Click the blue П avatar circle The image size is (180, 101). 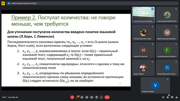167,68
